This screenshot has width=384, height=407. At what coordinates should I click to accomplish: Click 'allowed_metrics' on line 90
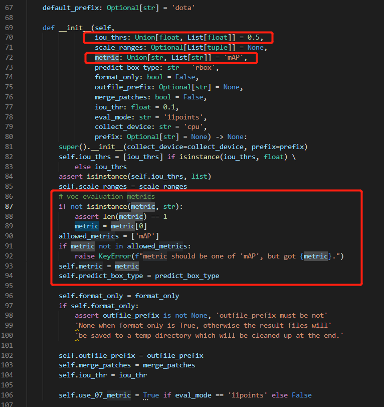[x=88, y=236]
